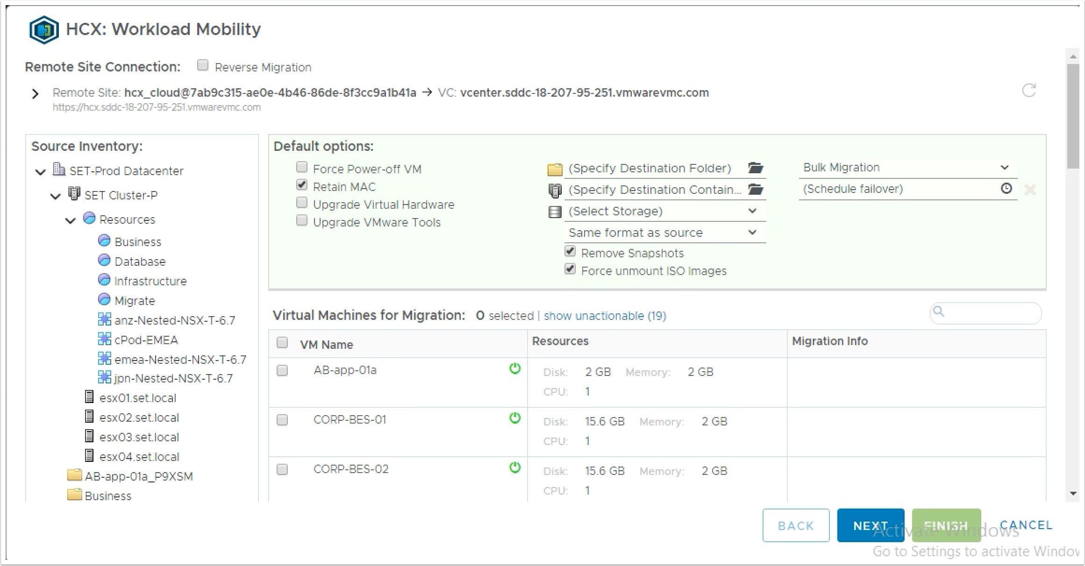Click the esx02.set.local host icon

click(x=89, y=417)
